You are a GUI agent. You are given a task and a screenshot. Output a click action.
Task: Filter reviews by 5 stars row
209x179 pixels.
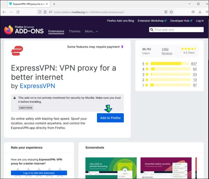(169, 64)
